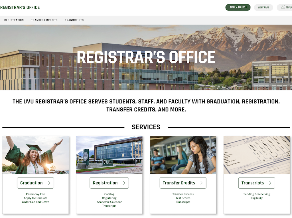The height and width of the screenshot is (218, 292).
Task: Open the Academic Calendar link
Action: pyautogui.click(x=109, y=202)
